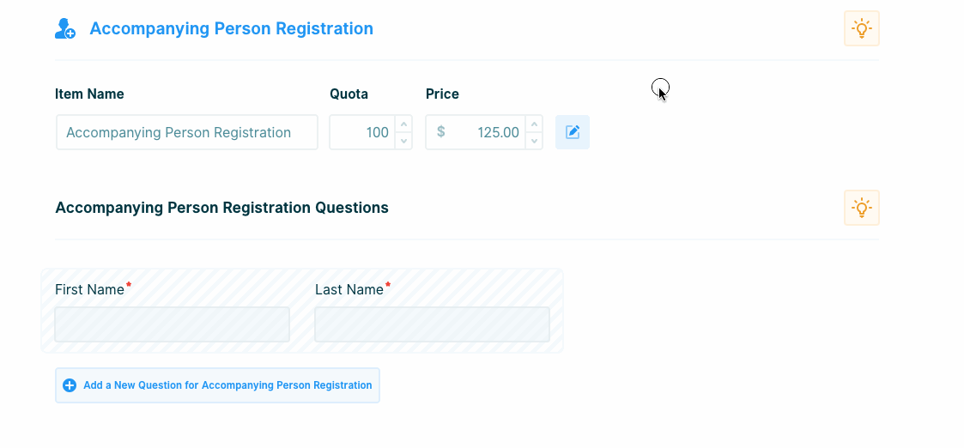The width and height of the screenshot is (964, 448).
Task: Add a New Question for Accompanying Person Registration
Action: coord(227,385)
